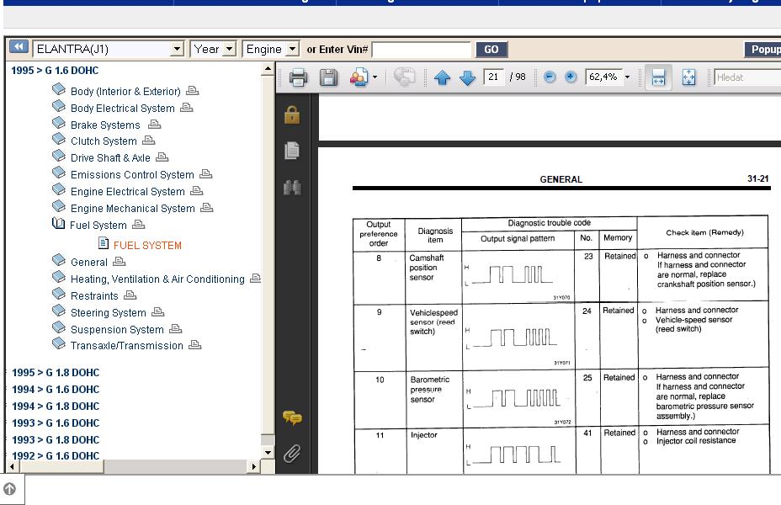781x505 pixels.
Task: Click the GO button
Action: point(491,50)
